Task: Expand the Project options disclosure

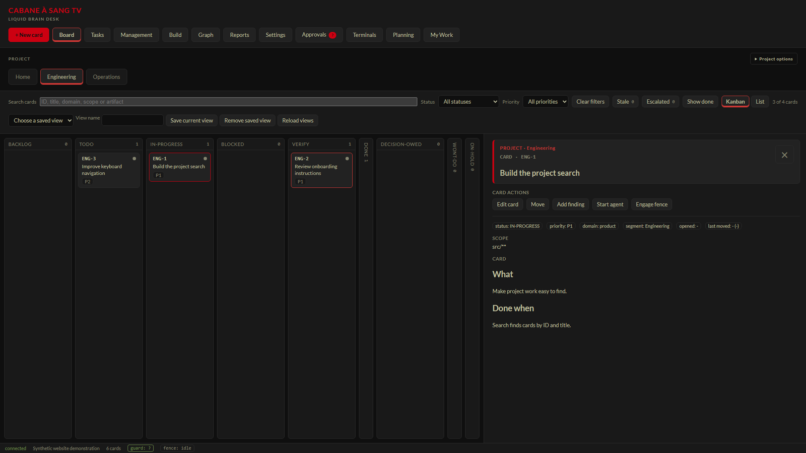Action: (773, 59)
